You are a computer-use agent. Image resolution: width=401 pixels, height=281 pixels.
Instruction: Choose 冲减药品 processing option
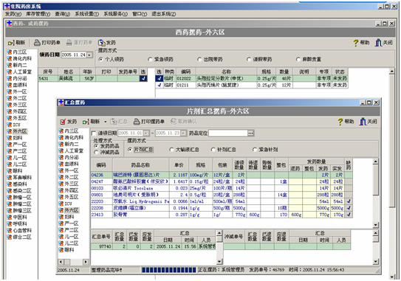(96, 152)
